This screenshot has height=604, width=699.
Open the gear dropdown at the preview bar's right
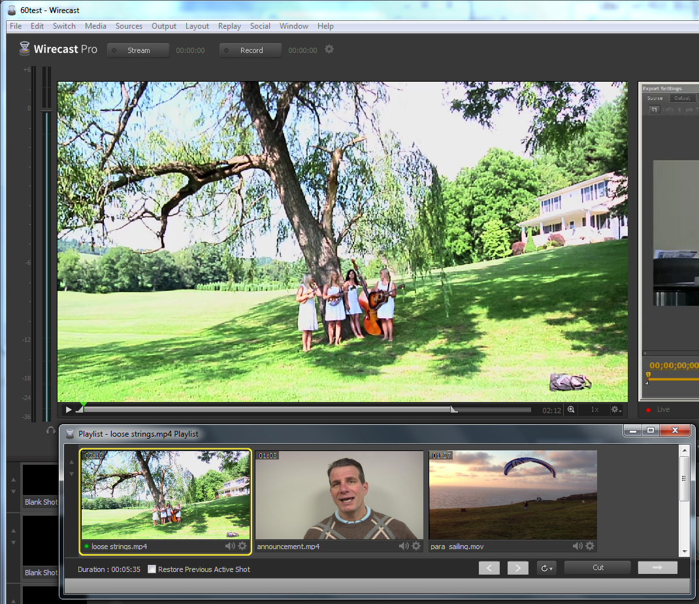[616, 409]
